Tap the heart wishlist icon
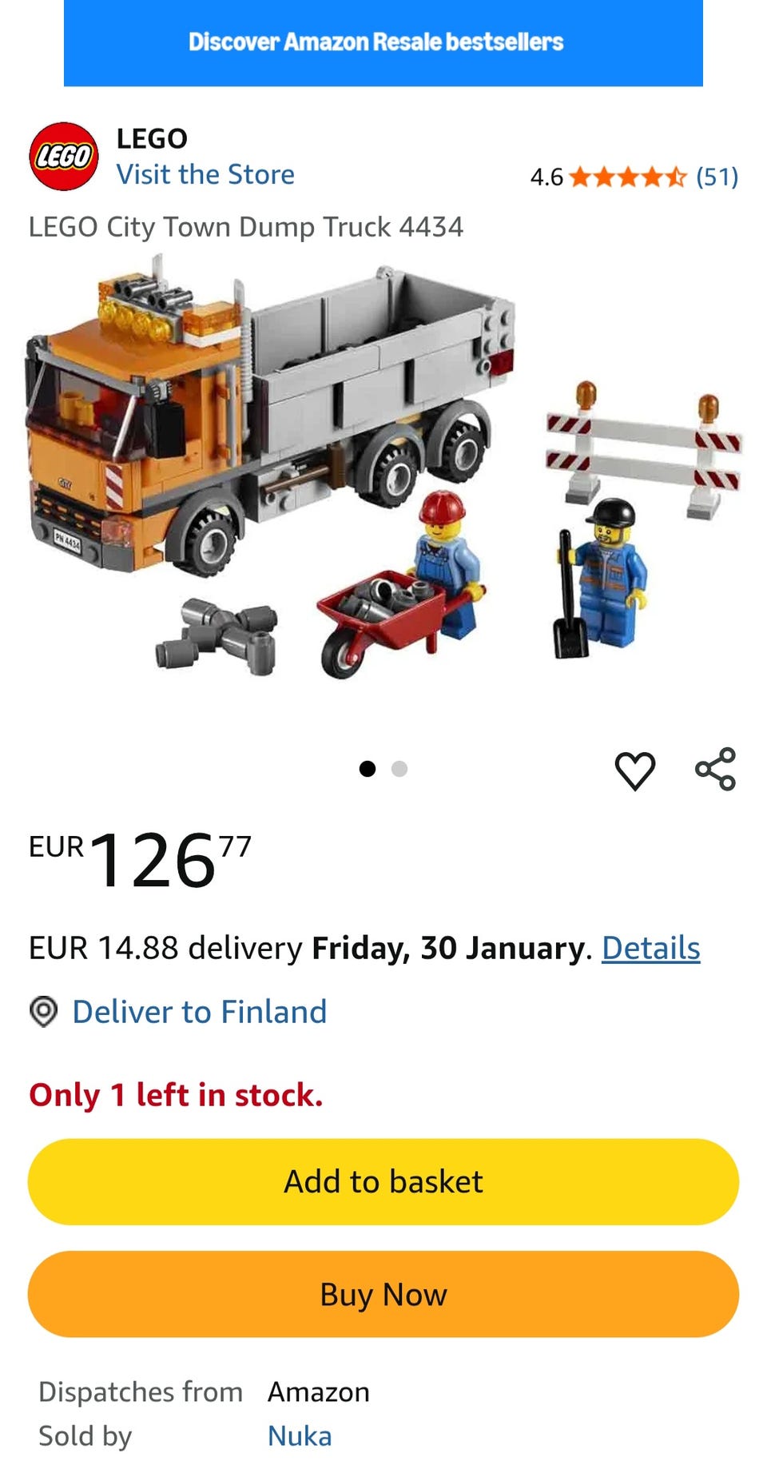Viewport: 767px width, 1461px height. (635, 770)
